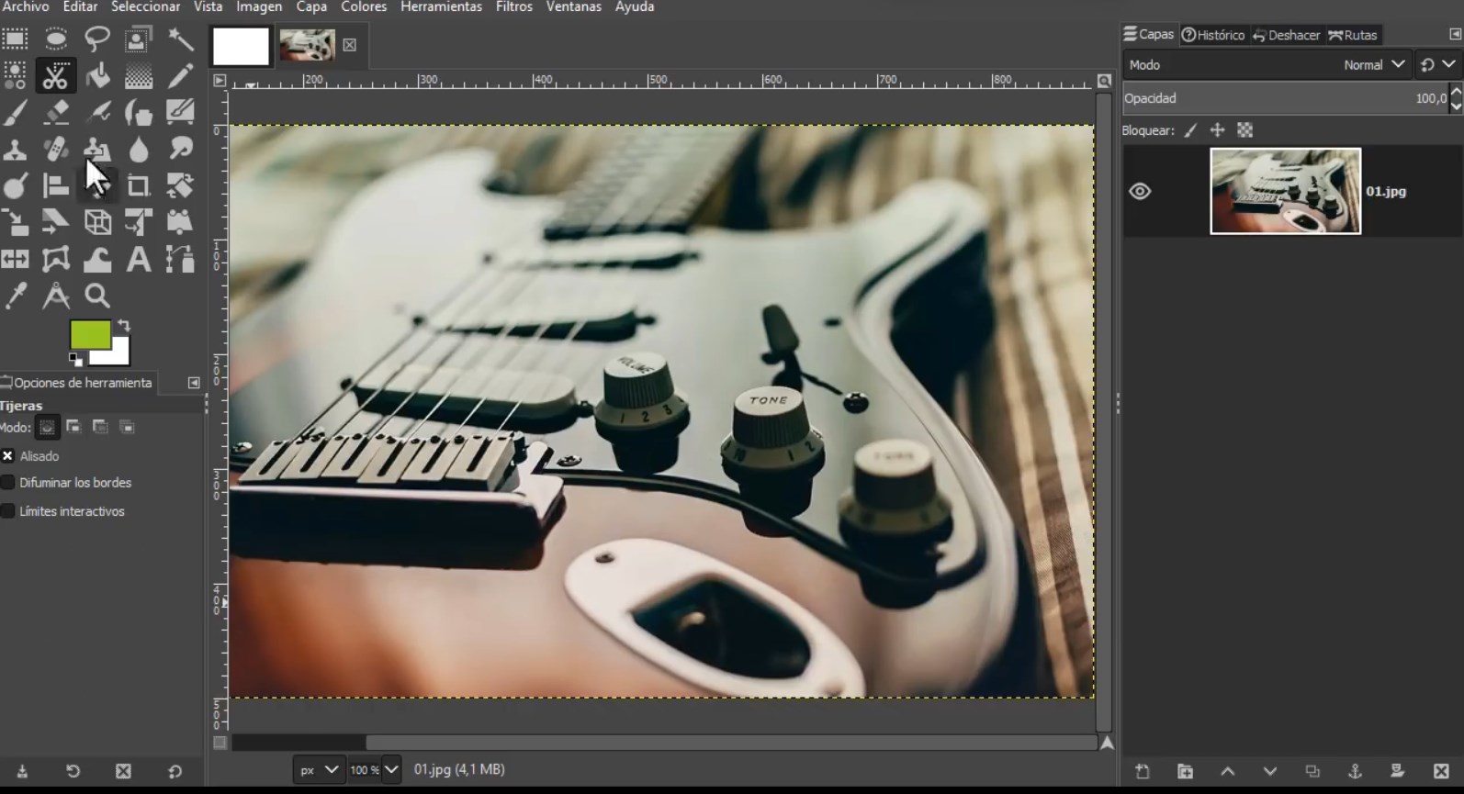The height and width of the screenshot is (794, 1464).
Task: Click the Opacidad spin arrows
Action: click(1456, 97)
